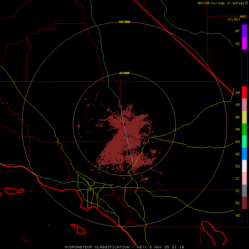Click the GC legend label
The image size is (249, 249).
[237, 191]
